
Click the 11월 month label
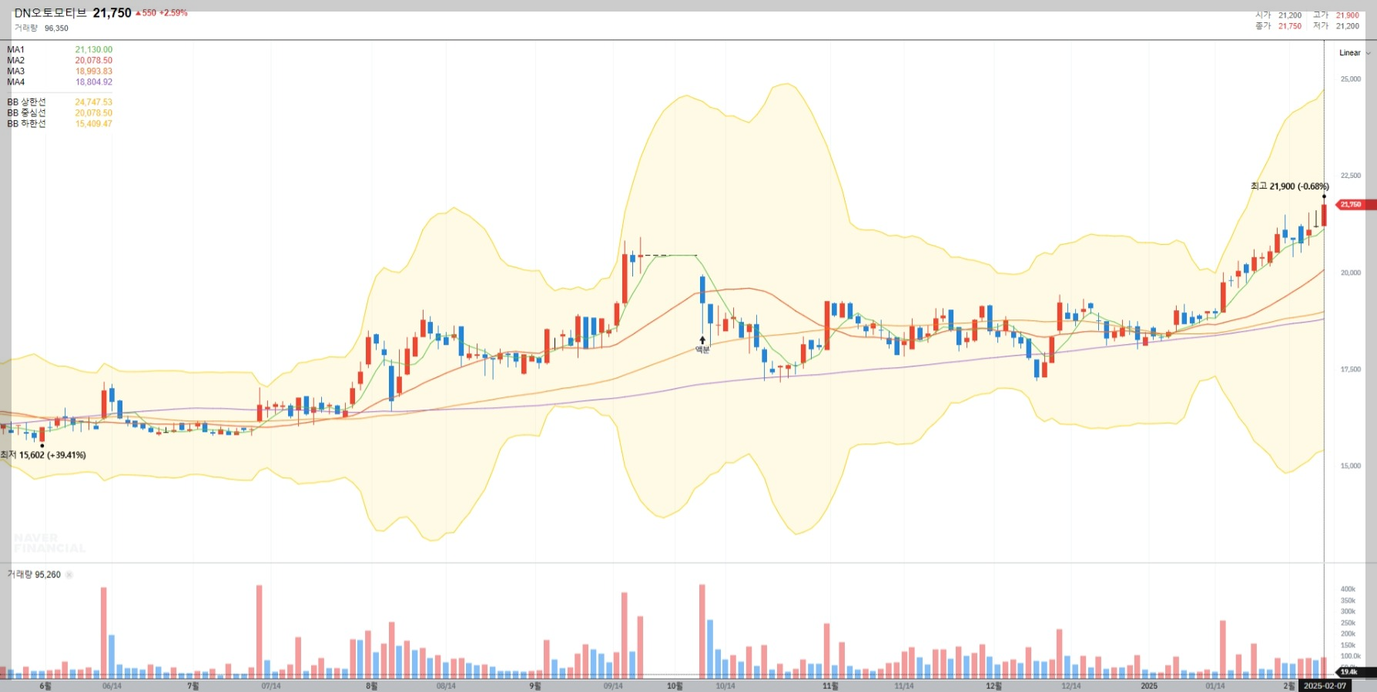[830, 687]
